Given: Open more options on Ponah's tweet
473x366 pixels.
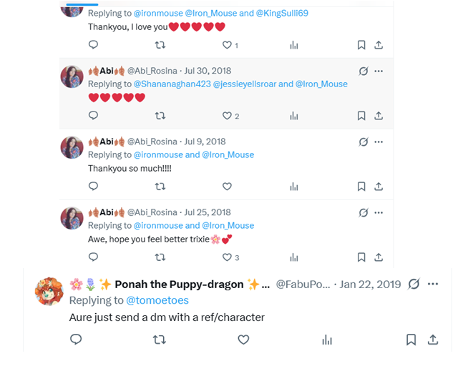Looking at the screenshot, I should [433, 284].
